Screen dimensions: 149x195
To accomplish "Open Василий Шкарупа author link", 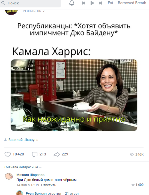I will (23, 140).
